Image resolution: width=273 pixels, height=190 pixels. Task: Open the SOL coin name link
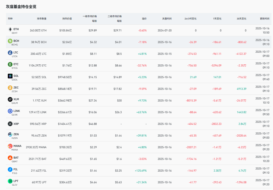click(16, 76)
